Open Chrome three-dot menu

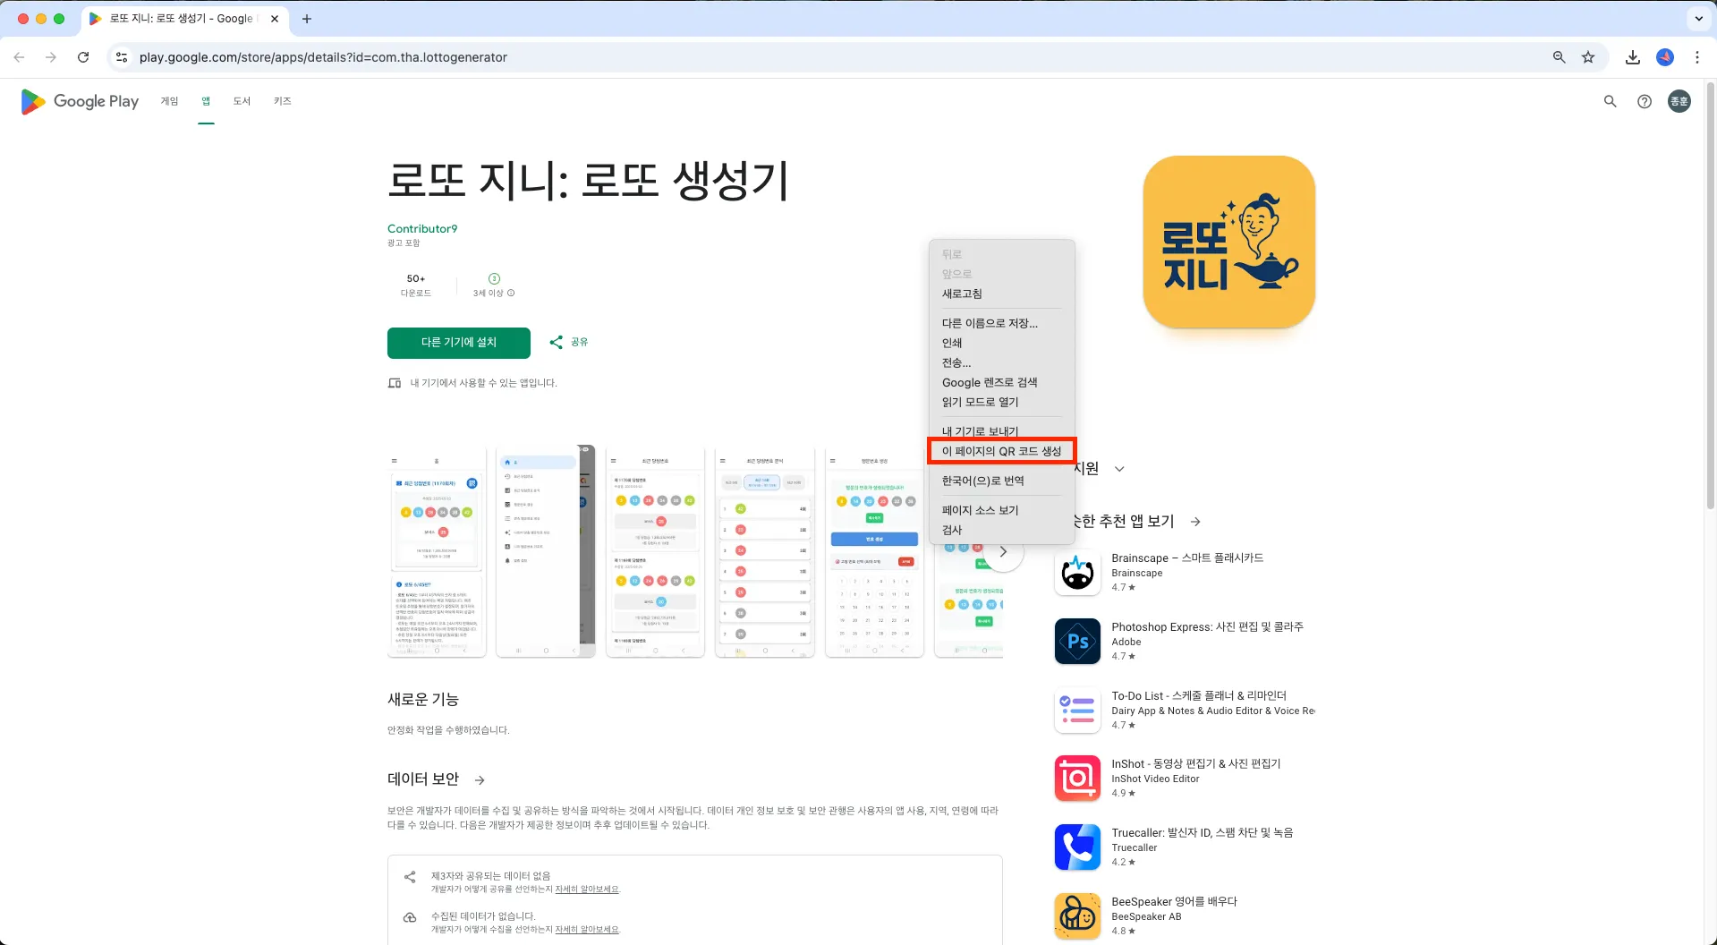click(x=1697, y=57)
